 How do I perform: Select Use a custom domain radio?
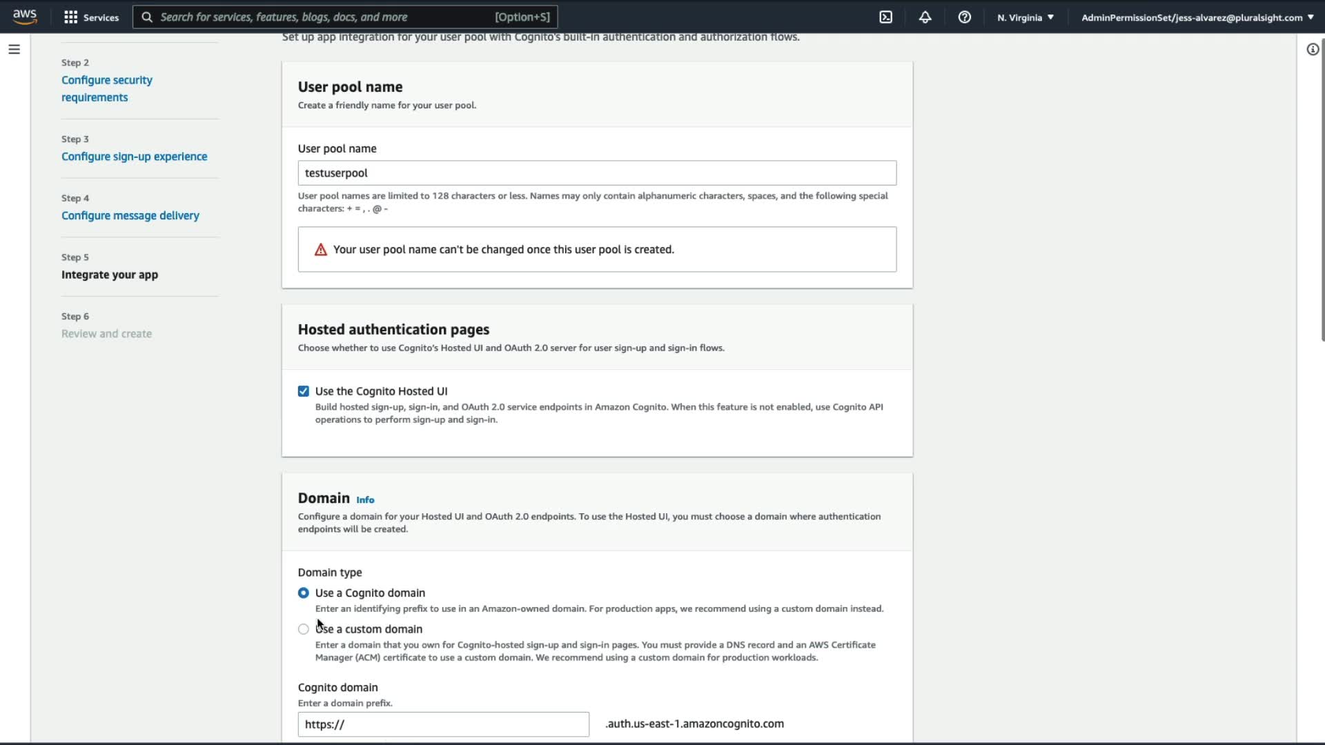pyautogui.click(x=304, y=629)
